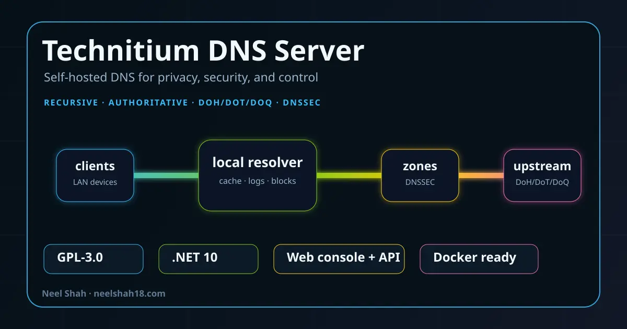
Task: Click the .NET 10 badge
Action: point(208,259)
